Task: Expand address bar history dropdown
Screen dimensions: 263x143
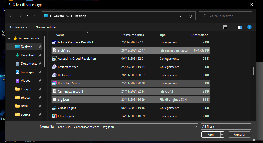Action: point(181,16)
